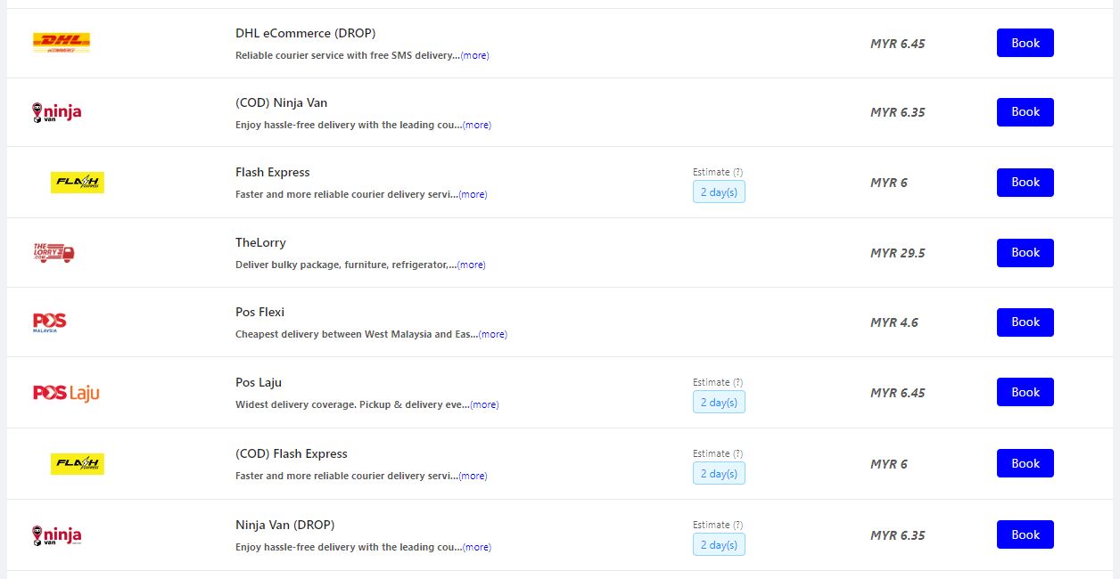Book Pos Flexi courier
Image resolution: width=1120 pixels, height=579 pixels.
point(1025,322)
